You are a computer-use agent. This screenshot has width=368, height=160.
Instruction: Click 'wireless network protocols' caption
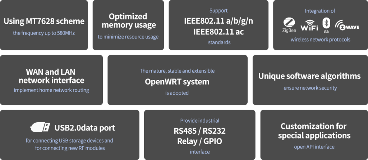[320, 40]
